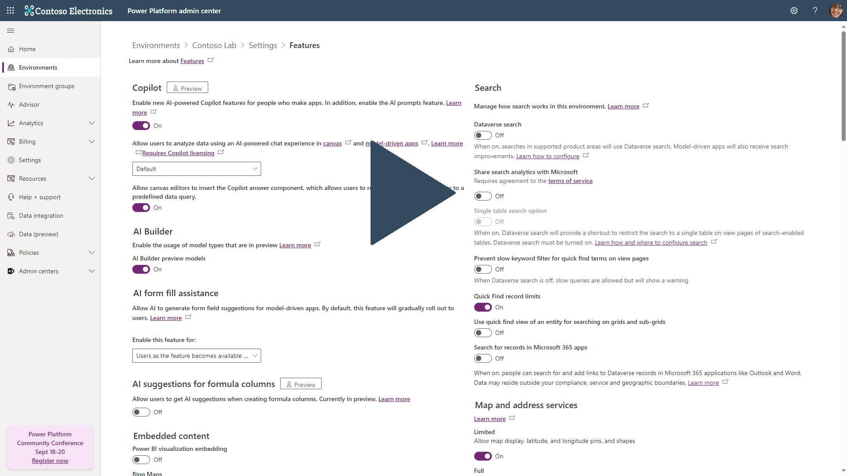Click the Contoso Lab breadcrumb link
The width and height of the screenshot is (847, 476).
pyautogui.click(x=214, y=45)
